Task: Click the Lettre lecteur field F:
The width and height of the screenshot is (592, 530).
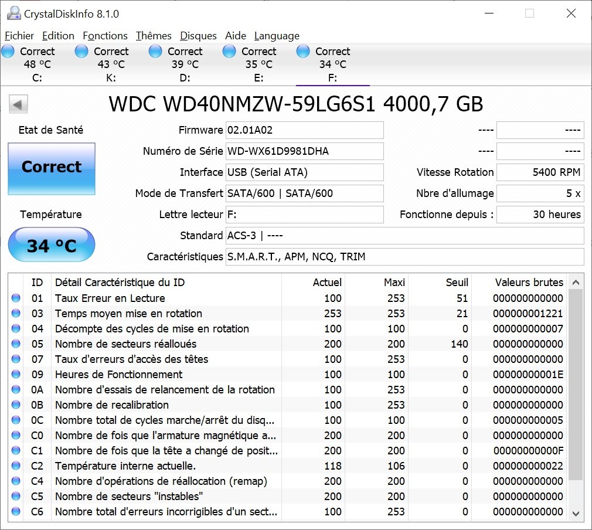Action: 305,215
